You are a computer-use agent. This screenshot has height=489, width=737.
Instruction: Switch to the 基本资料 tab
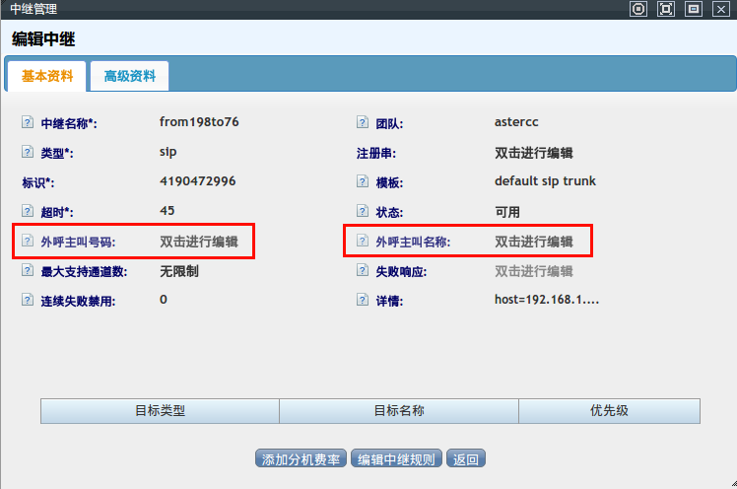click(x=47, y=76)
